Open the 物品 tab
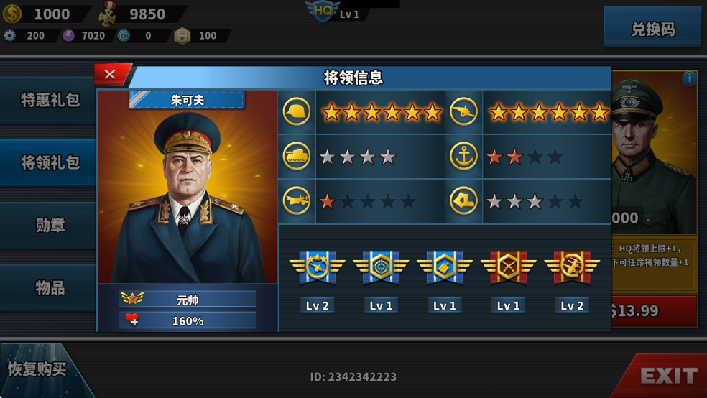The height and width of the screenshot is (398, 707). click(49, 287)
